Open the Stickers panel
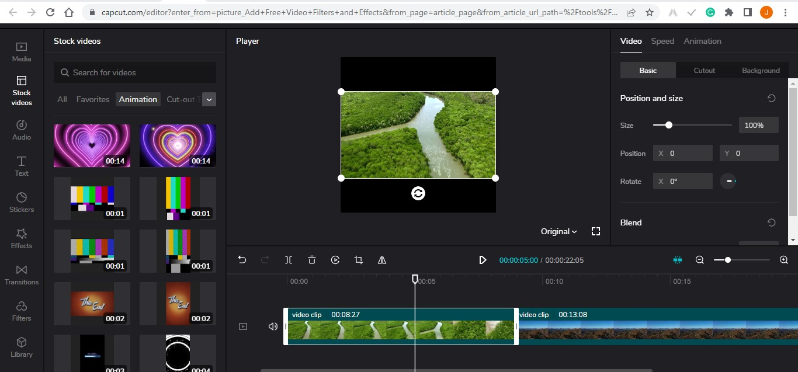 click(x=22, y=202)
